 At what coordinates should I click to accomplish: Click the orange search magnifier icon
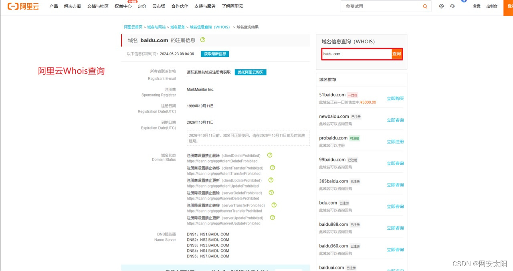point(425,6)
